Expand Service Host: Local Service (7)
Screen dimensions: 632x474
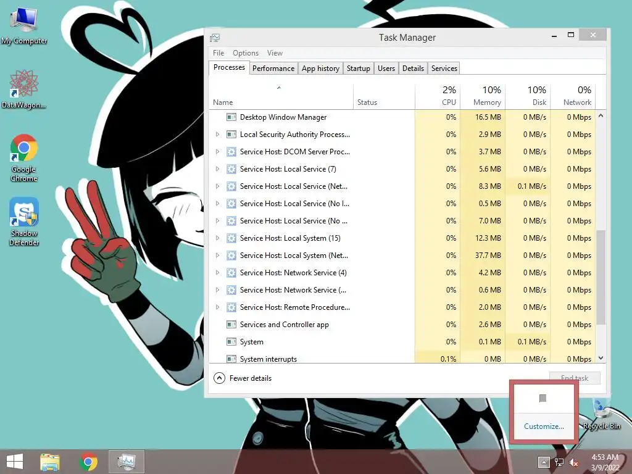click(x=218, y=169)
